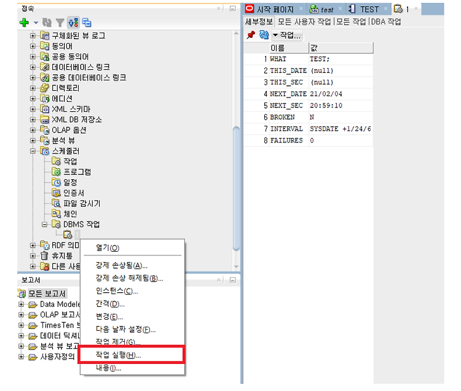Select the 에디션 folder icon
Image resolution: width=461 pixels, height=391 pixels.
tap(45, 99)
